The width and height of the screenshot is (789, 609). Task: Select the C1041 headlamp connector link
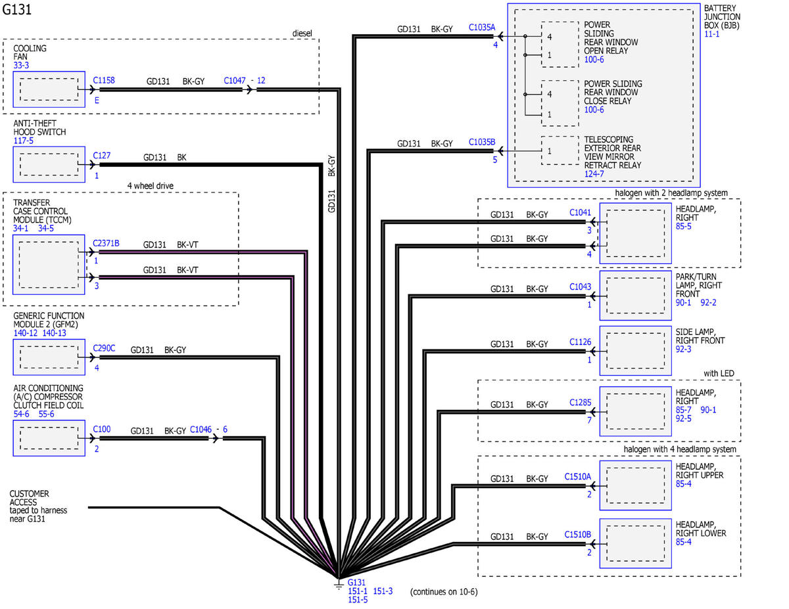tap(580, 213)
